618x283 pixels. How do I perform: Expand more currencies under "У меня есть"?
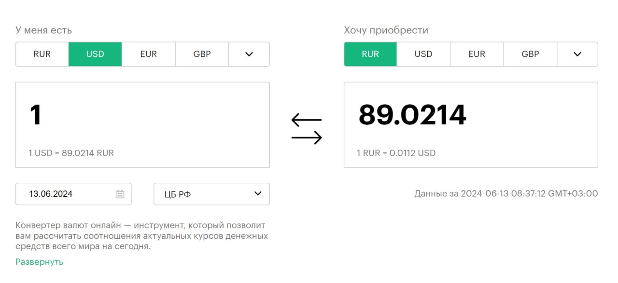[249, 54]
